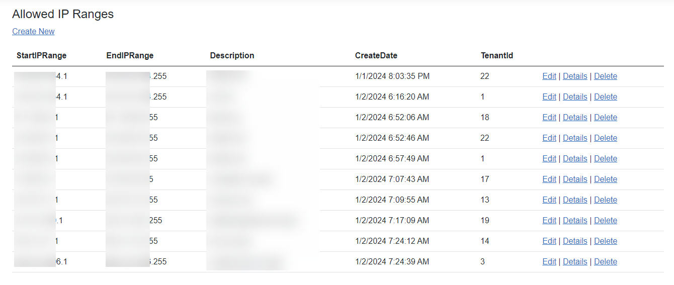Click the EndIPRange column header
This screenshot has height=285, width=674.
130,55
